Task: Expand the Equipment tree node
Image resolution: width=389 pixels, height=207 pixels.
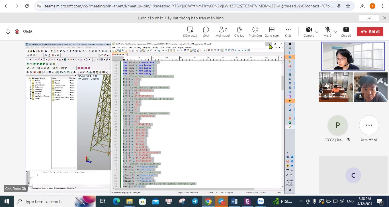Action: [30, 90]
